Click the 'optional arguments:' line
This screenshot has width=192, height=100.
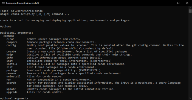tap(15, 98)
